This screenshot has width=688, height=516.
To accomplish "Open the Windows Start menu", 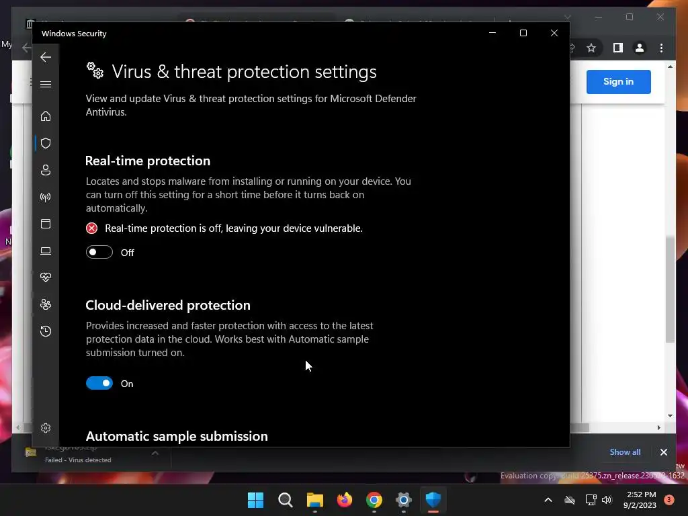I will [255, 500].
